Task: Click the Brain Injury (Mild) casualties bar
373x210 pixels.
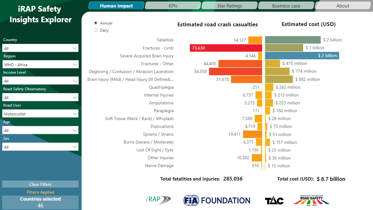Action: (247, 79)
